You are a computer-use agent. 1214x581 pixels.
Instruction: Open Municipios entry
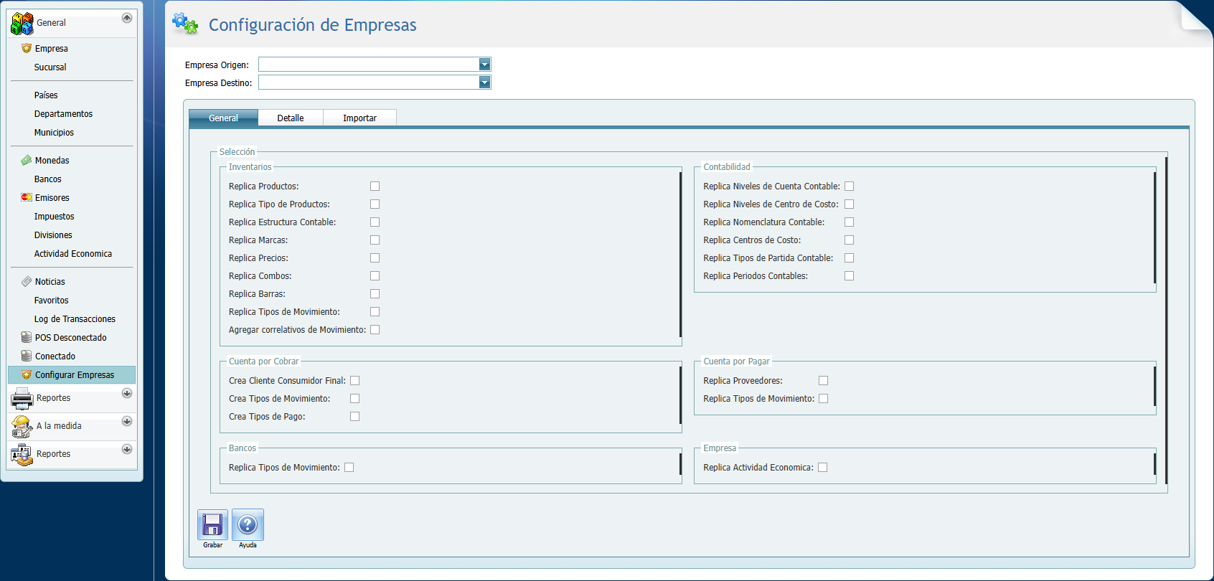tap(54, 132)
